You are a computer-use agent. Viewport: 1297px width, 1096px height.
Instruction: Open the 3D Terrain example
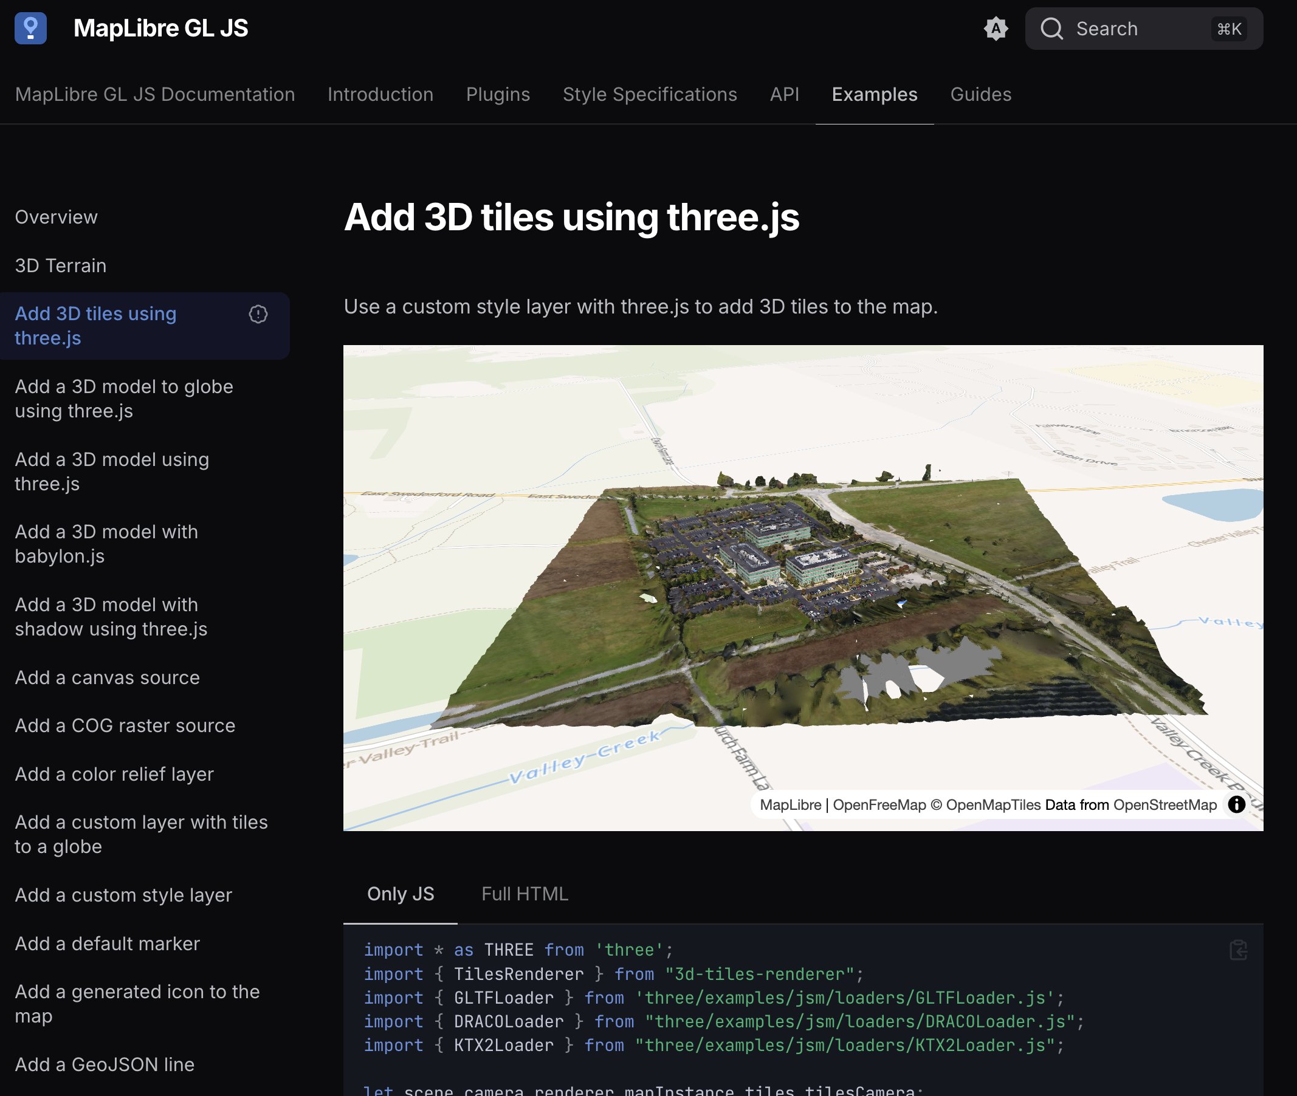coord(60,265)
